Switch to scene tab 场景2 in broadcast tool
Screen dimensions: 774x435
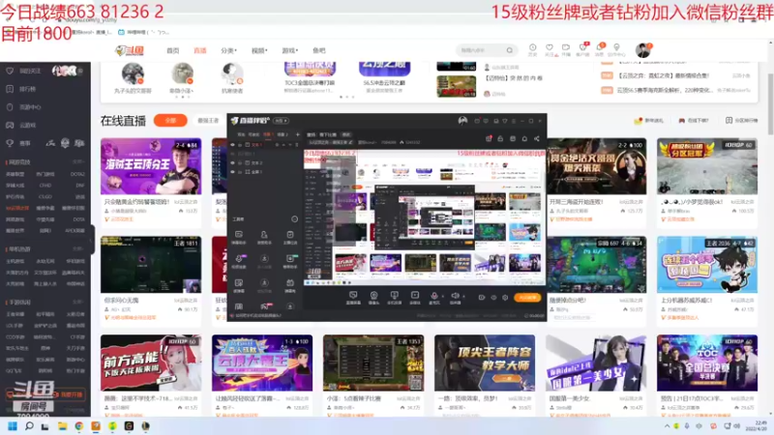click(283, 134)
